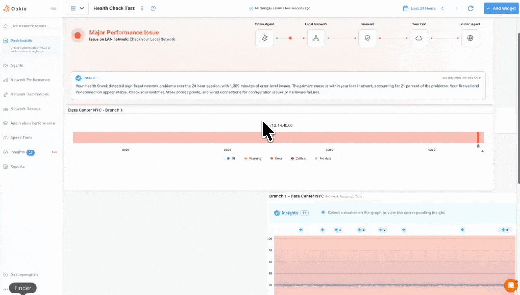Click the Agents sidebar icon
The image size is (520, 295).
pos(6,66)
